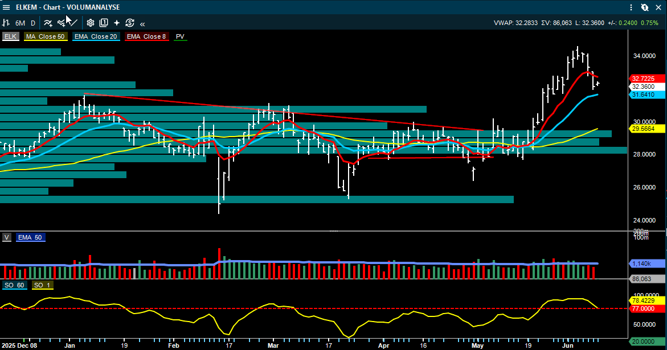667x350 pixels.
Task: Click the yellow 29.5664 price tag
Action: point(646,129)
